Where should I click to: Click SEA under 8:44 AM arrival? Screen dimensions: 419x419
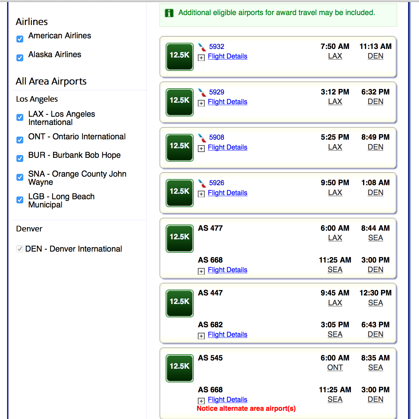coord(376,238)
